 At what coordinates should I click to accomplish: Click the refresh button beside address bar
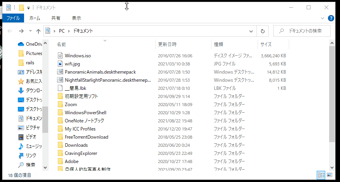pos(263,31)
